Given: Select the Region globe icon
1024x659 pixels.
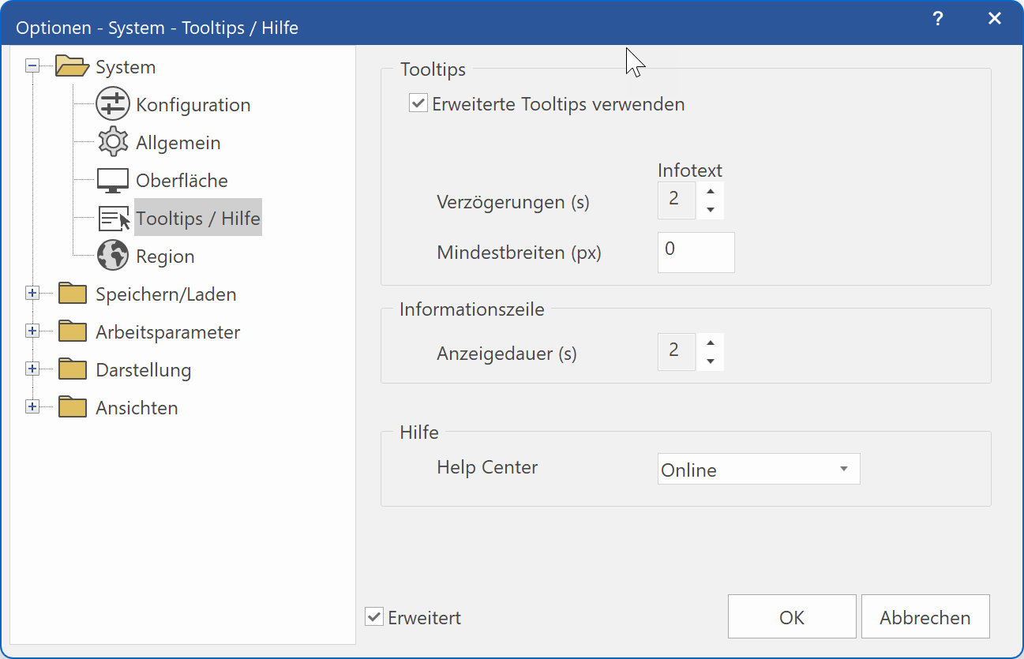Looking at the screenshot, I should tap(112, 255).
